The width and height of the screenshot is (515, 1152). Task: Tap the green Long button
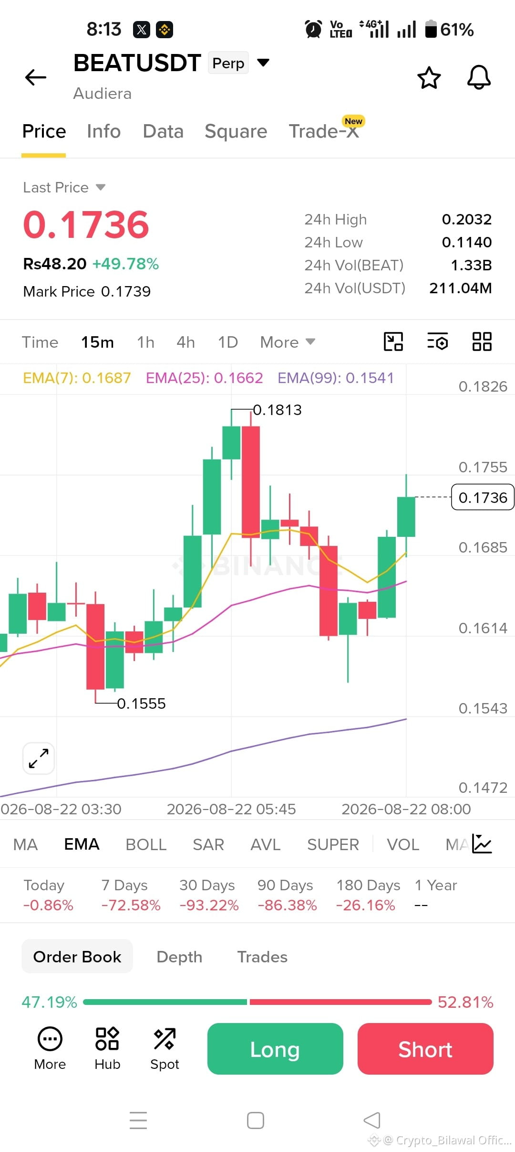click(275, 1049)
